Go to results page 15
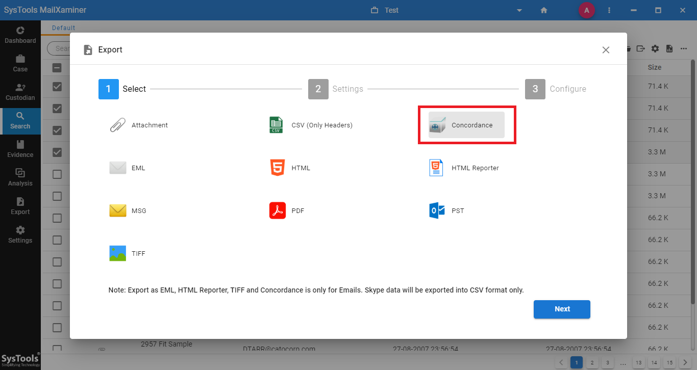This screenshot has height=370, width=697. pyautogui.click(x=669, y=362)
